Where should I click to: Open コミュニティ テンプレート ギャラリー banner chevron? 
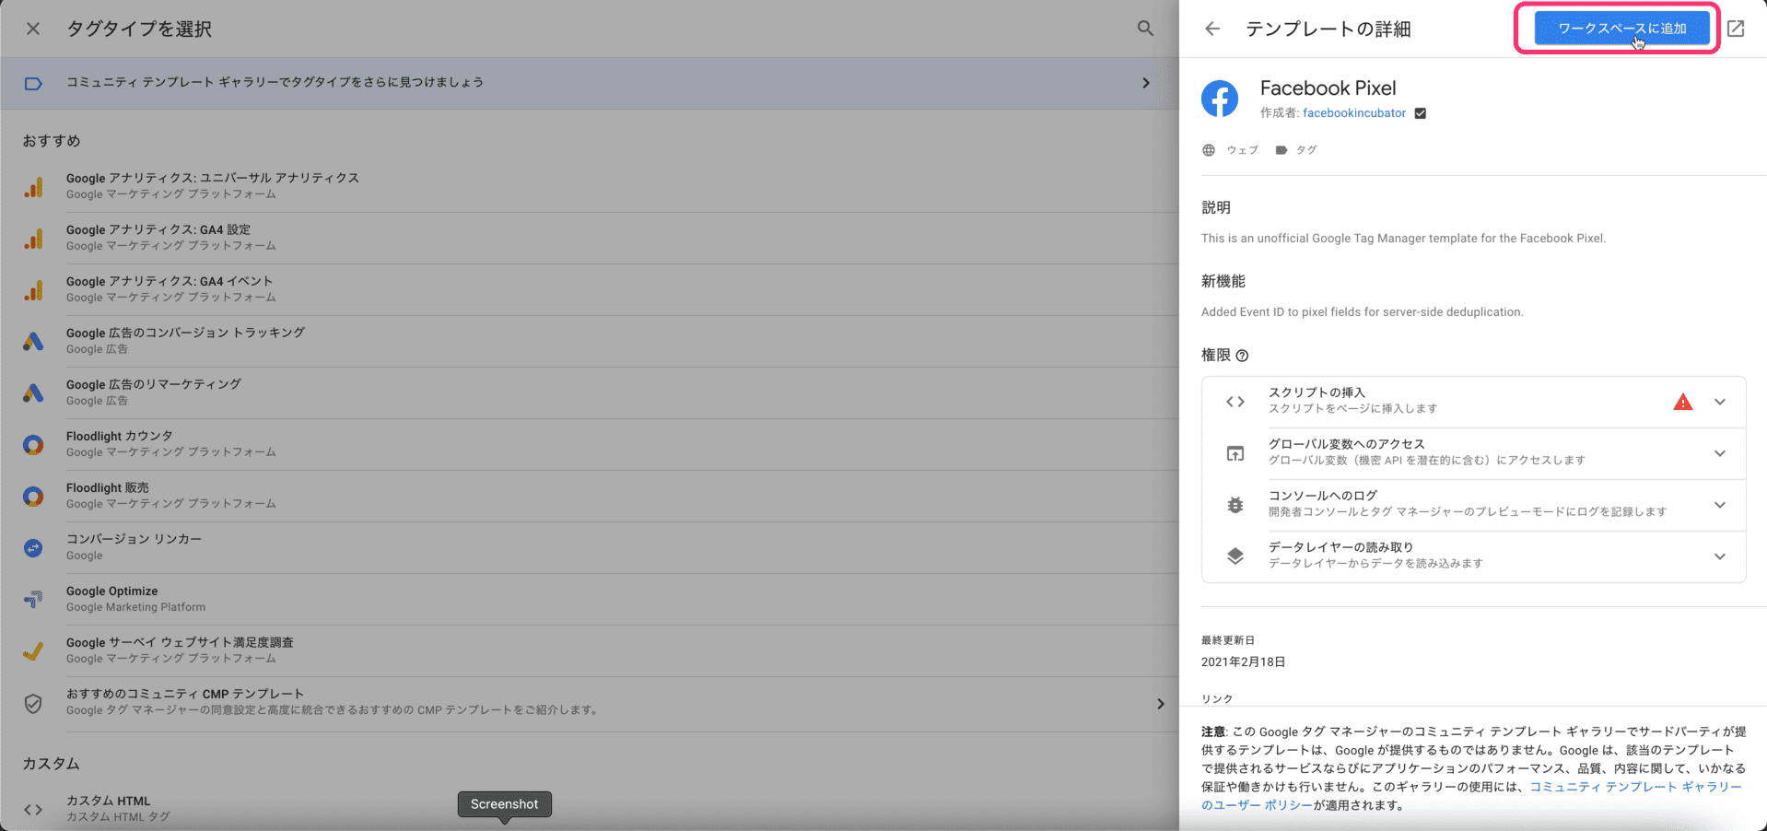[1146, 83]
